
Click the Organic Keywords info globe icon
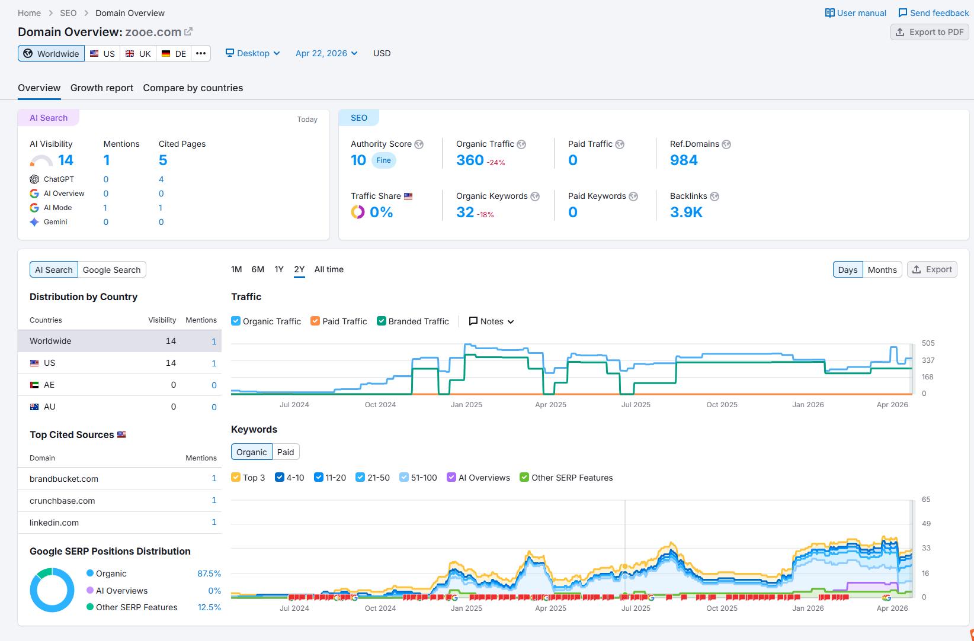(535, 197)
